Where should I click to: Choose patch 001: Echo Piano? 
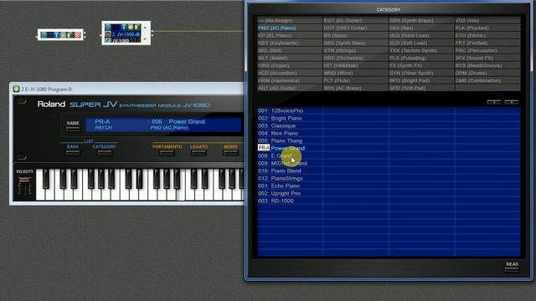[290, 186]
